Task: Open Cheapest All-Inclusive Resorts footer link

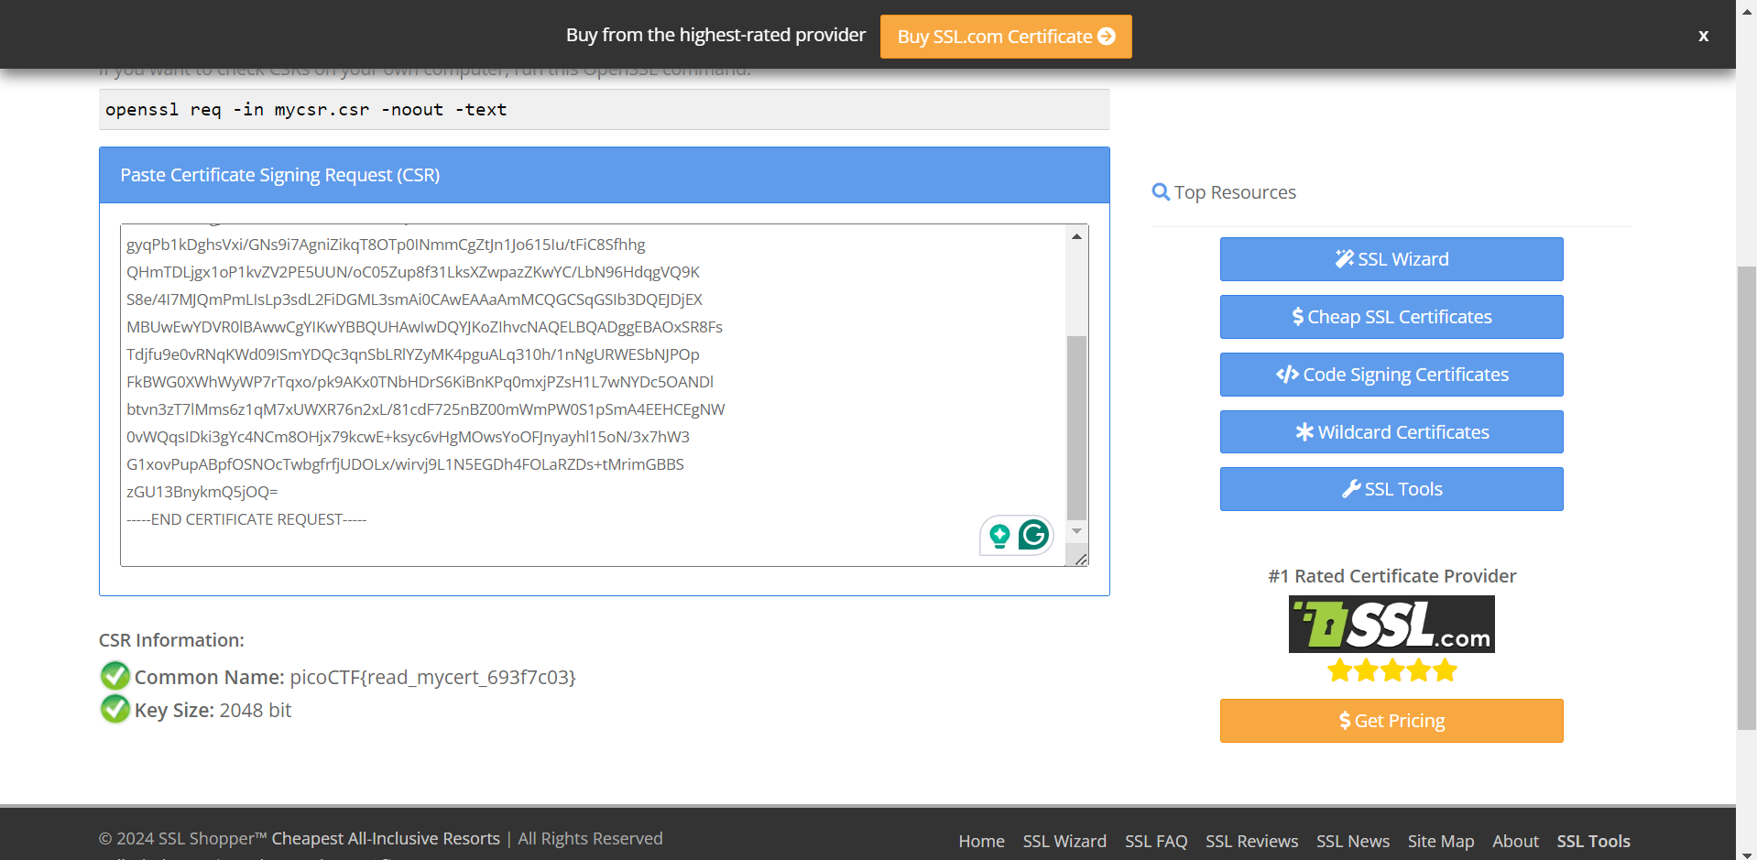Action: pos(386,839)
